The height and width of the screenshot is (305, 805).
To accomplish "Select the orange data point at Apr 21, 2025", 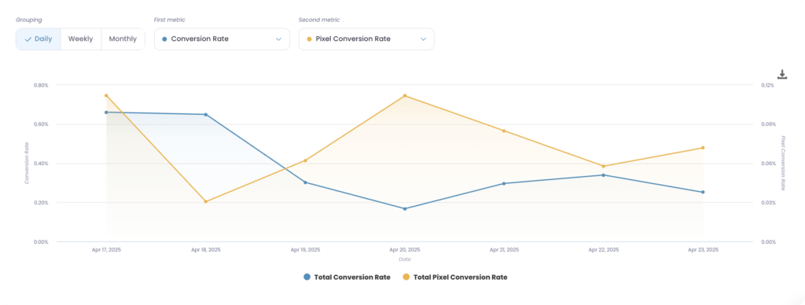I will [x=504, y=131].
